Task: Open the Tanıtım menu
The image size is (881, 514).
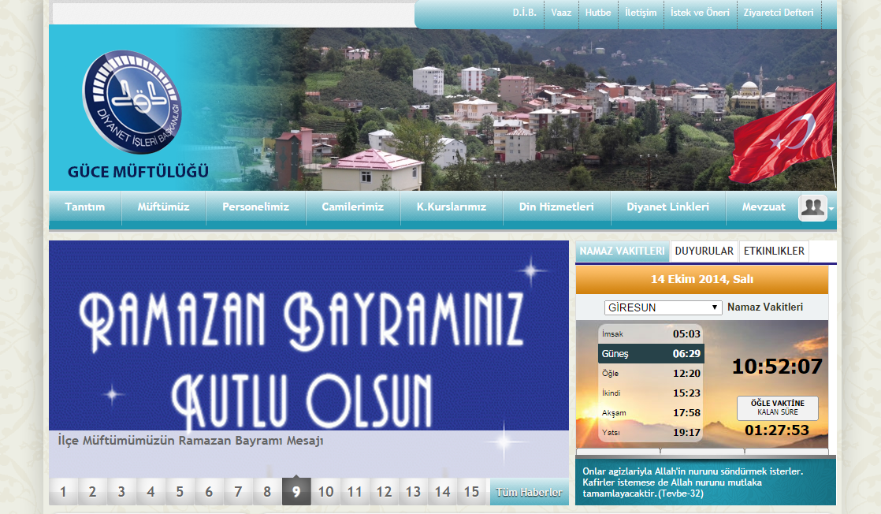Action: pos(84,207)
